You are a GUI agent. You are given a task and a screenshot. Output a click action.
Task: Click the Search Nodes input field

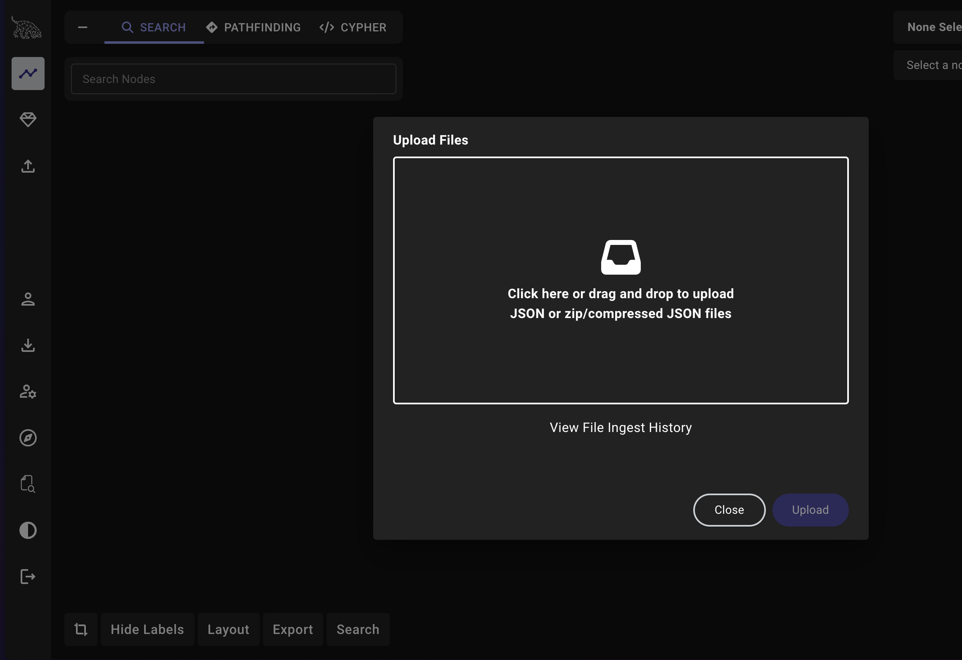click(233, 78)
